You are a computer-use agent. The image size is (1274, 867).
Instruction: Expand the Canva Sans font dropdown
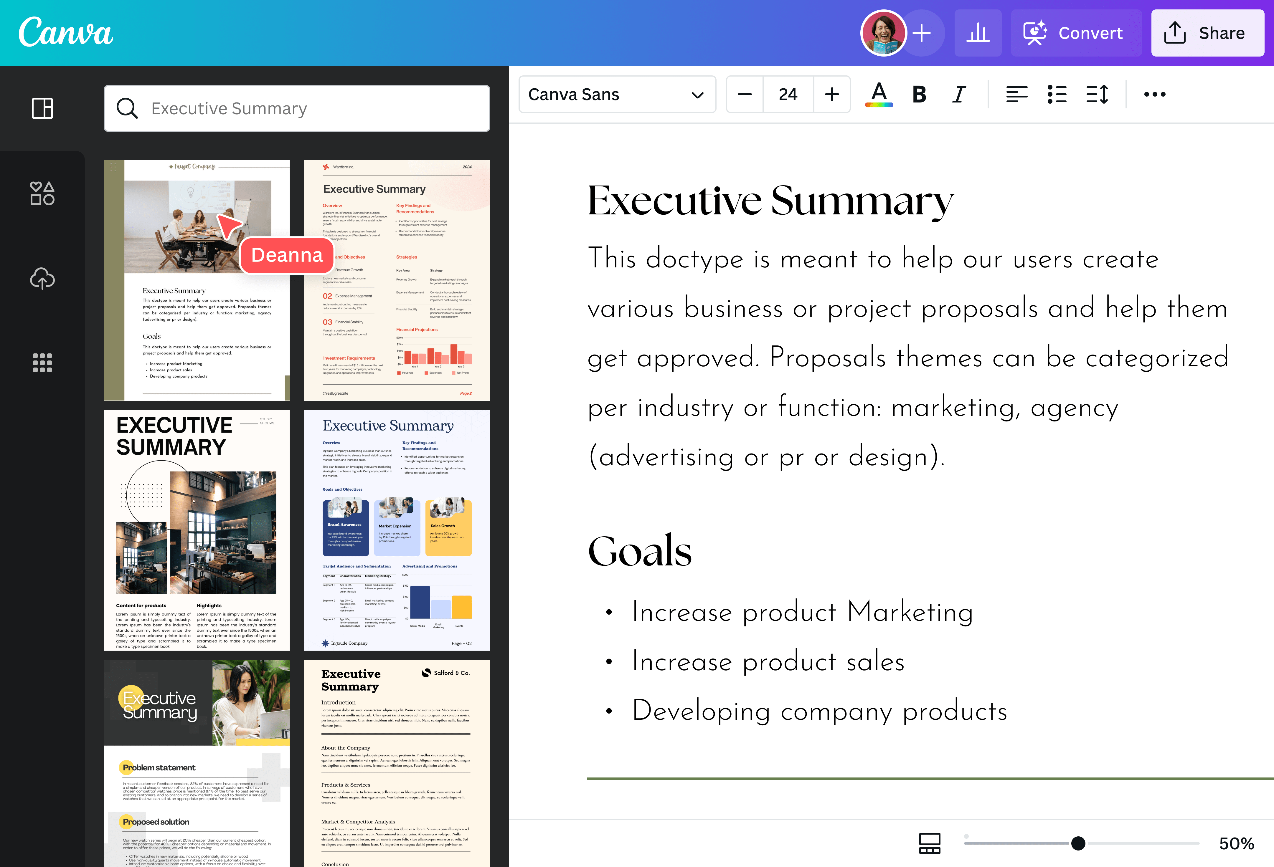[x=617, y=94]
